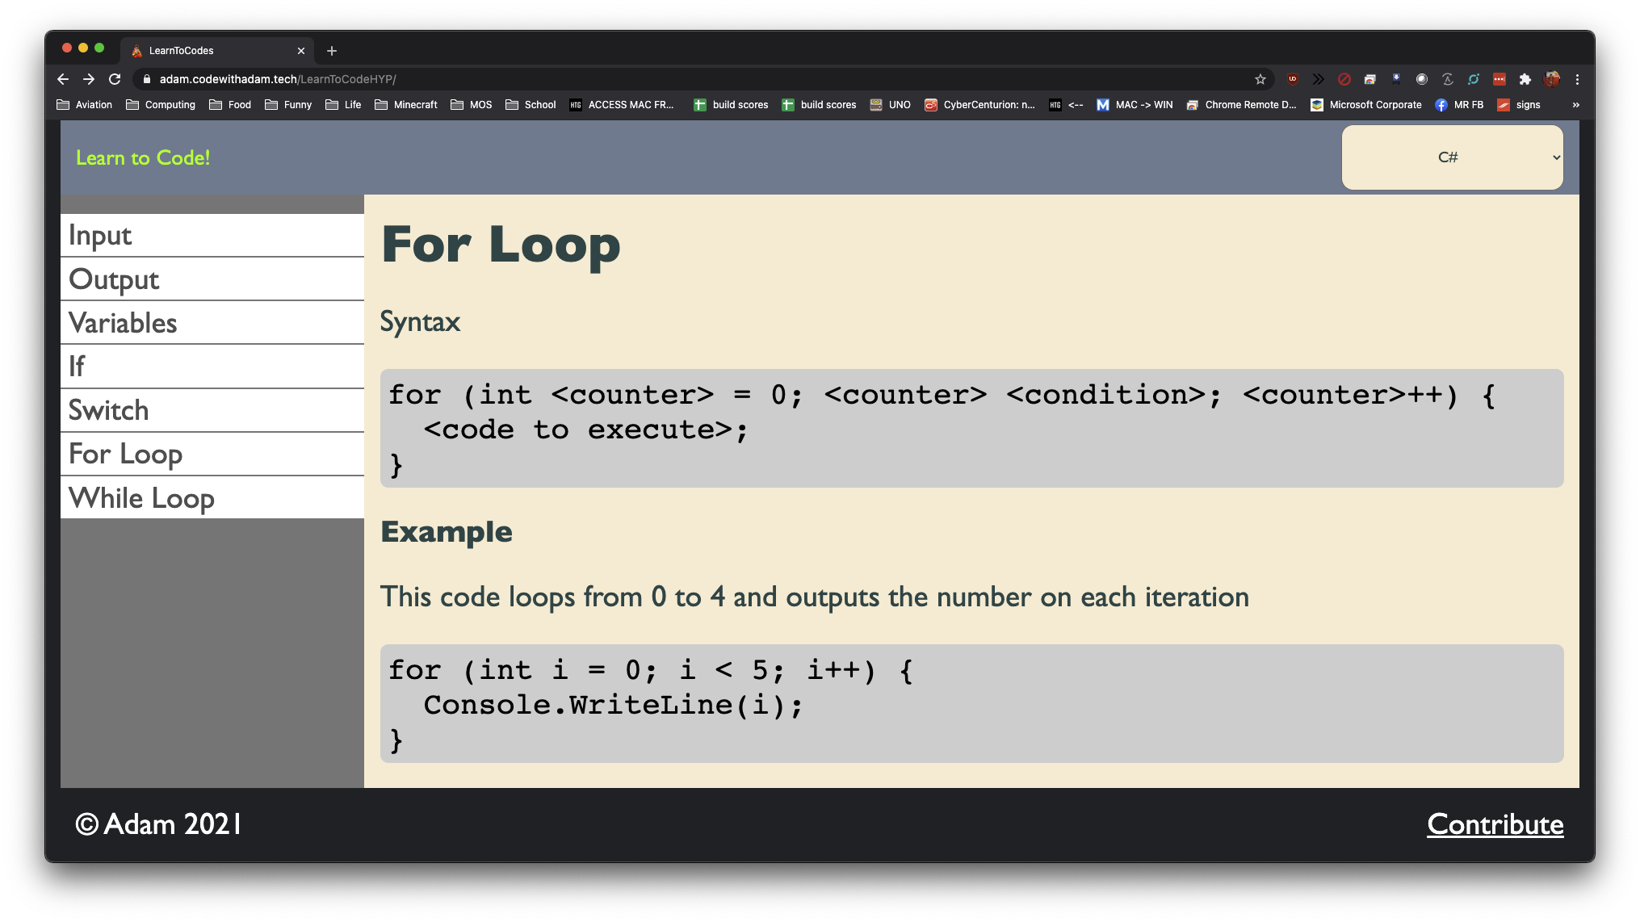Viewport: 1640px width, 922px height.
Task: Click the Contribute link in the footer
Action: 1495,824
